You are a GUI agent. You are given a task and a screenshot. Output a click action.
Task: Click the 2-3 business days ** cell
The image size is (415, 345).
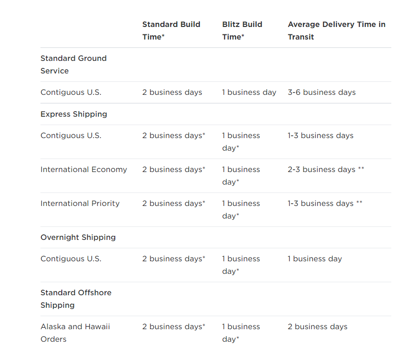326,169
